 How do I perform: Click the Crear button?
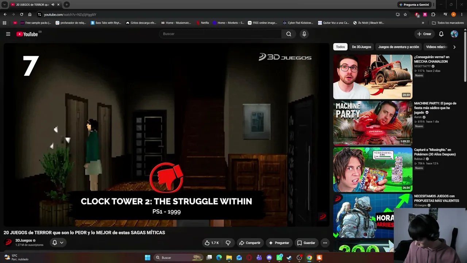[x=424, y=34]
